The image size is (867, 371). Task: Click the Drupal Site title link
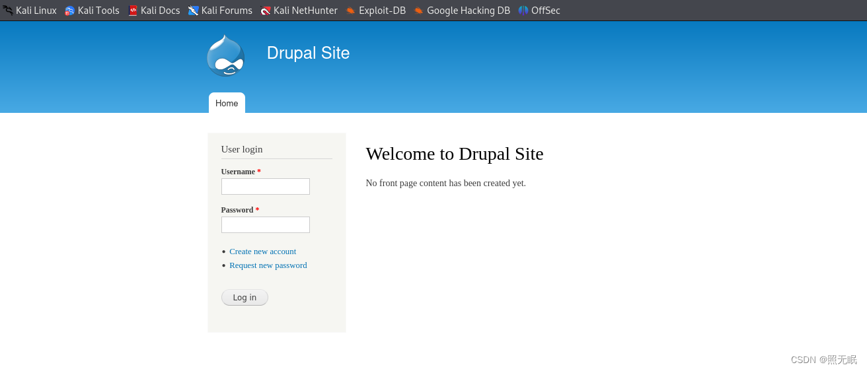pos(308,53)
